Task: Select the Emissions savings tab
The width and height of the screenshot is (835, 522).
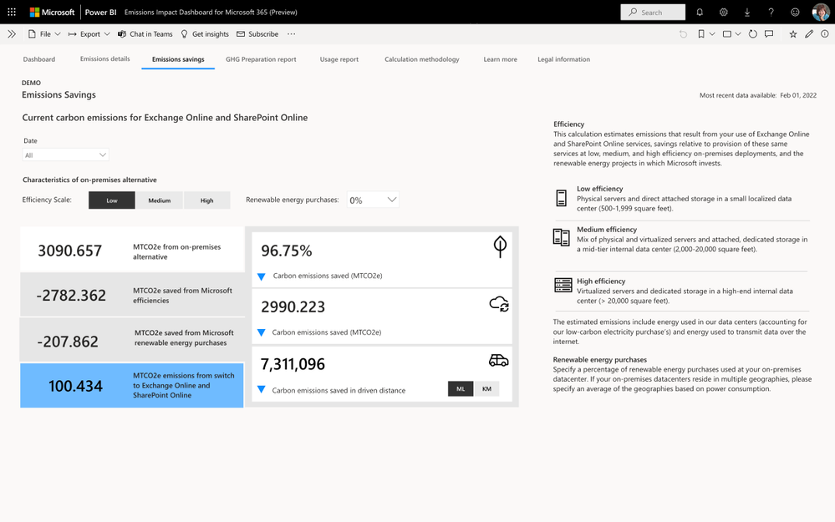Action: (x=178, y=59)
